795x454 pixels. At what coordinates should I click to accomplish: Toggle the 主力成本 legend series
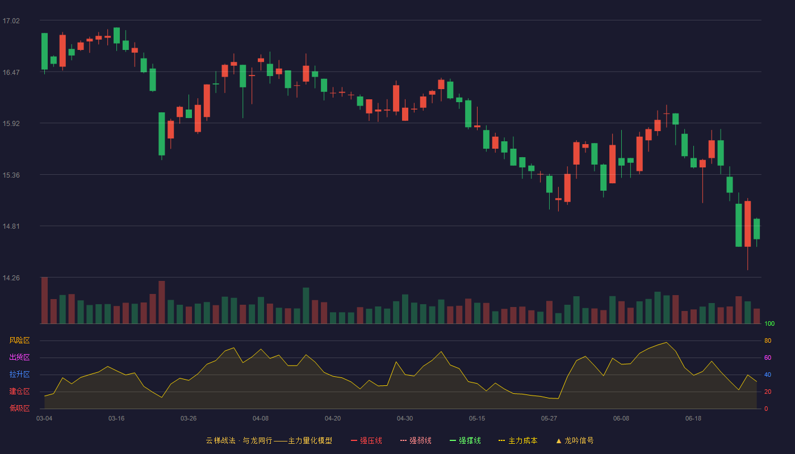click(518, 440)
